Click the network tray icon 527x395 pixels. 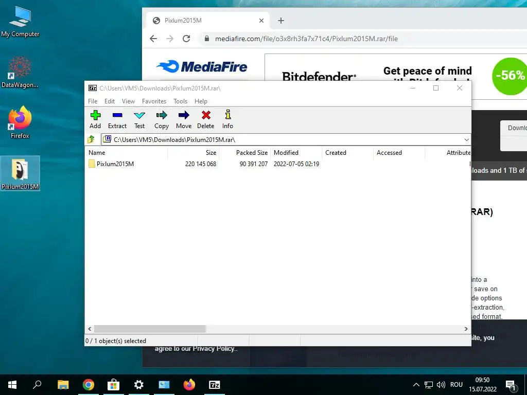coord(429,385)
